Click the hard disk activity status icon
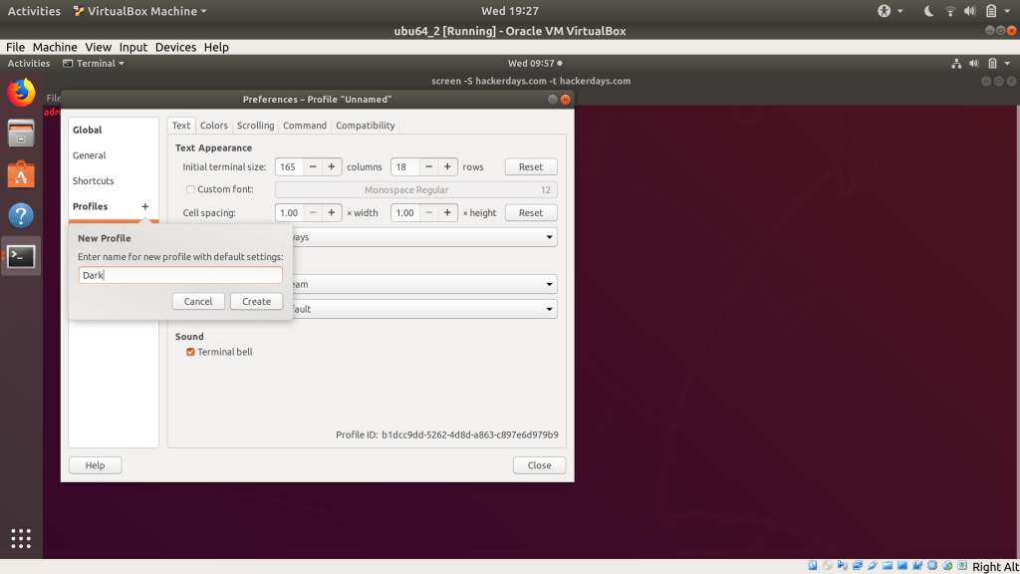This screenshot has height=574, width=1020. click(x=813, y=564)
